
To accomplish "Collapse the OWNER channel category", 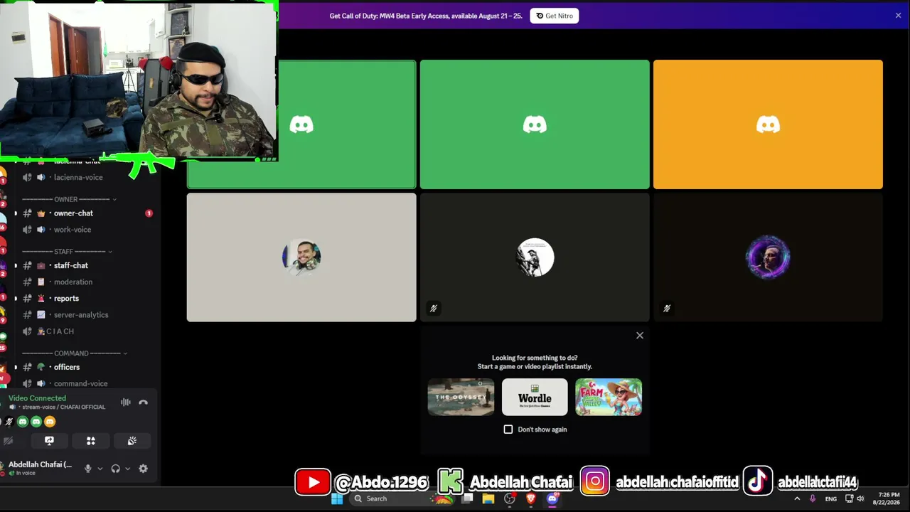I will click(x=69, y=199).
